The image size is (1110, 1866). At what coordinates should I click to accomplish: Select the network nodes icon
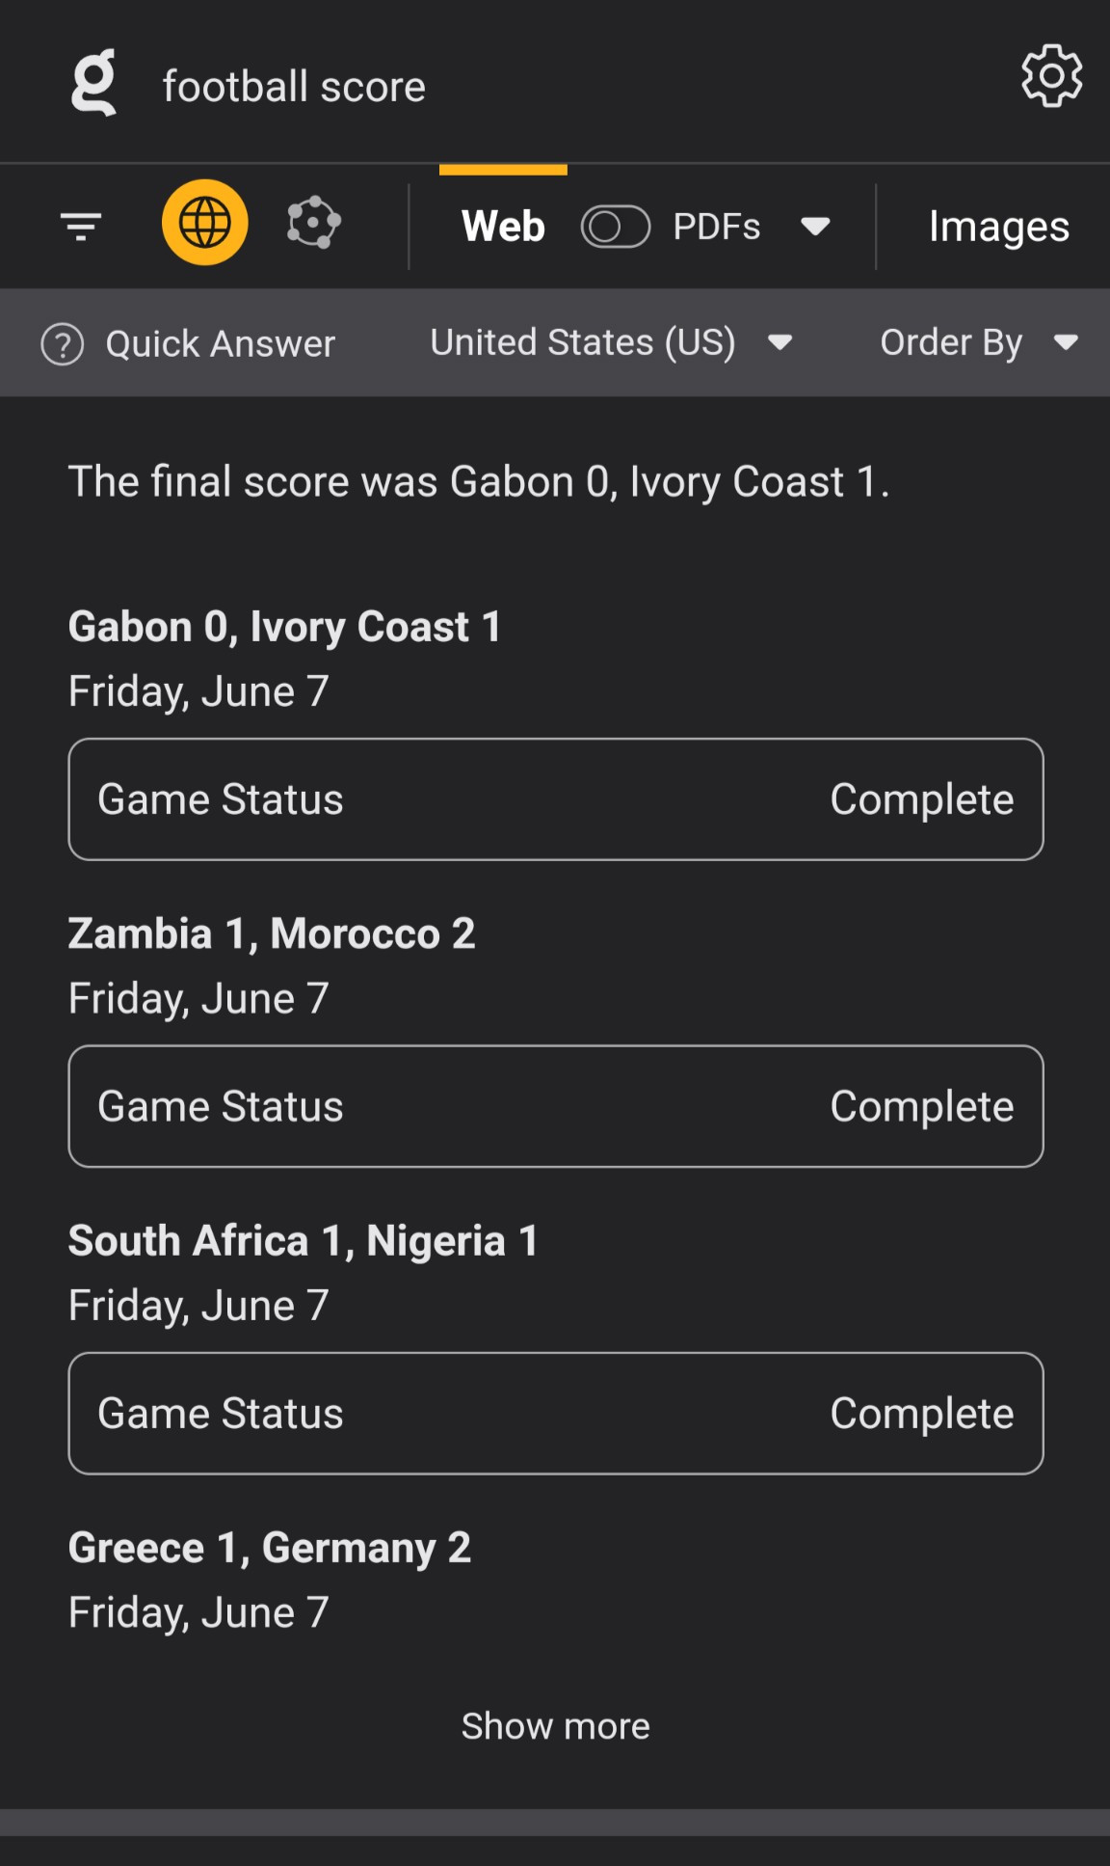(313, 223)
